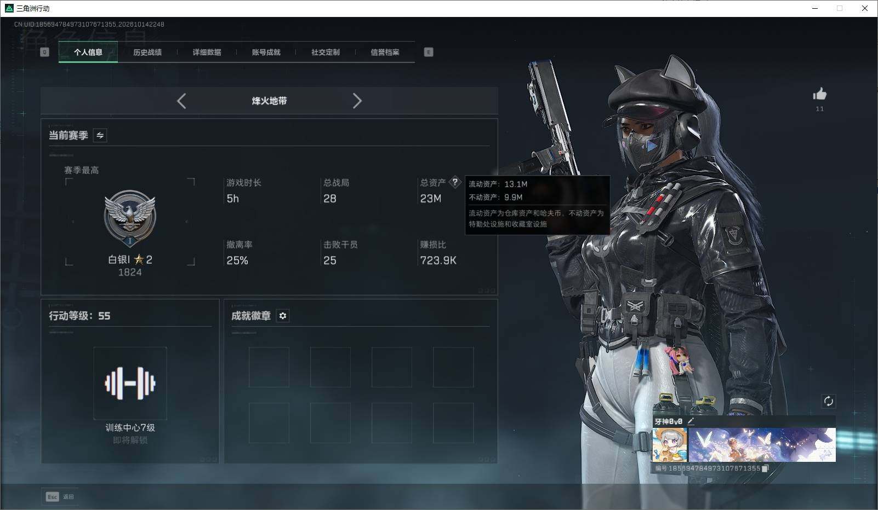Click the E next-tab key icon
Viewport: 878px width, 510px height.
[x=429, y=52]
